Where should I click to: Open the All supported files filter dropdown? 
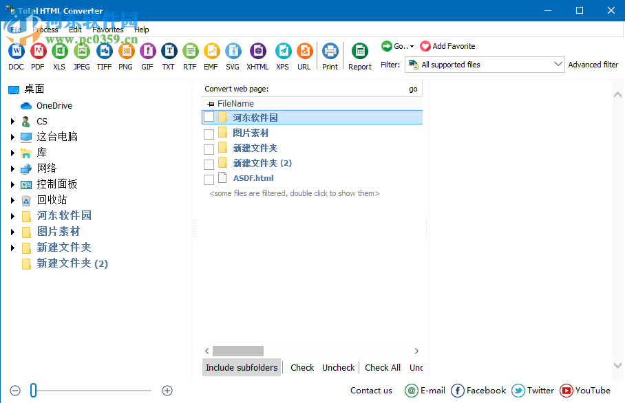[x=558, y=64]
